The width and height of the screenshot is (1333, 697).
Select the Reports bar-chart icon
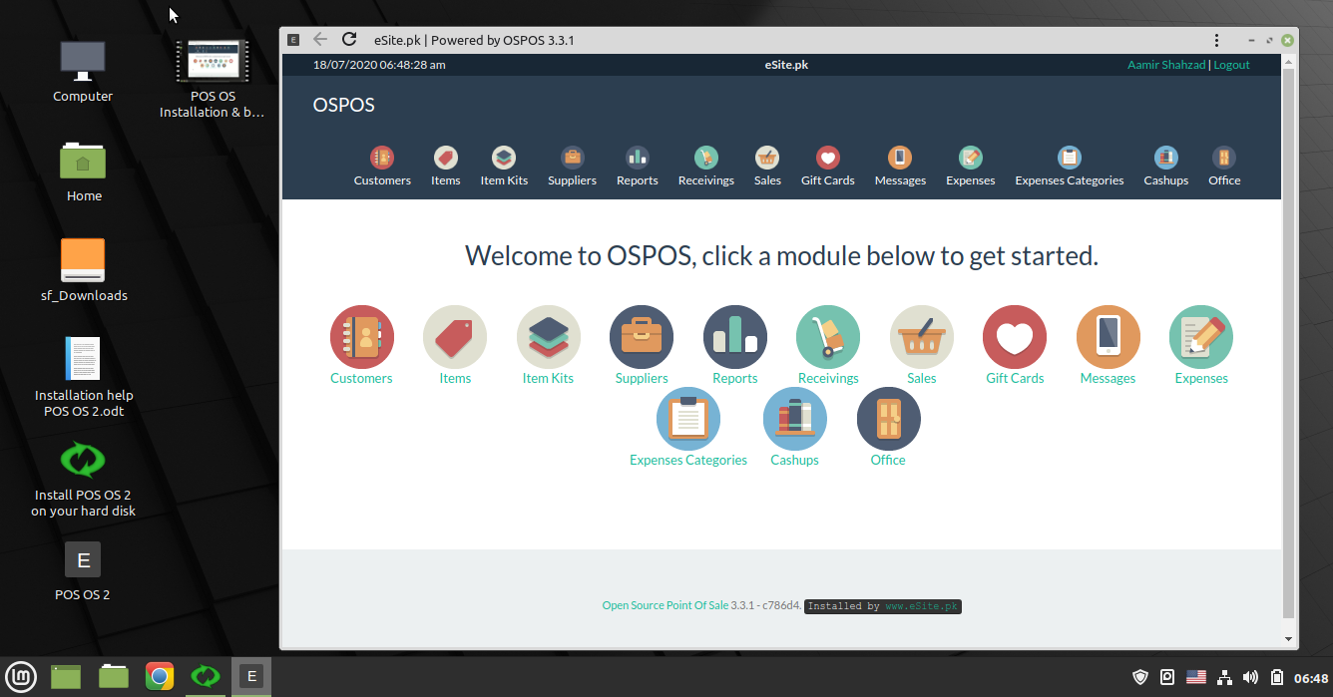point(735,336)
